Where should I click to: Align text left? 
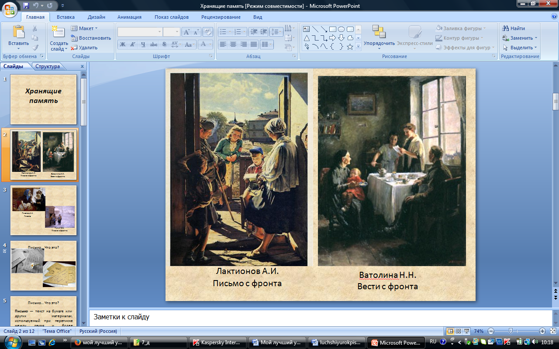click(223, 44)
